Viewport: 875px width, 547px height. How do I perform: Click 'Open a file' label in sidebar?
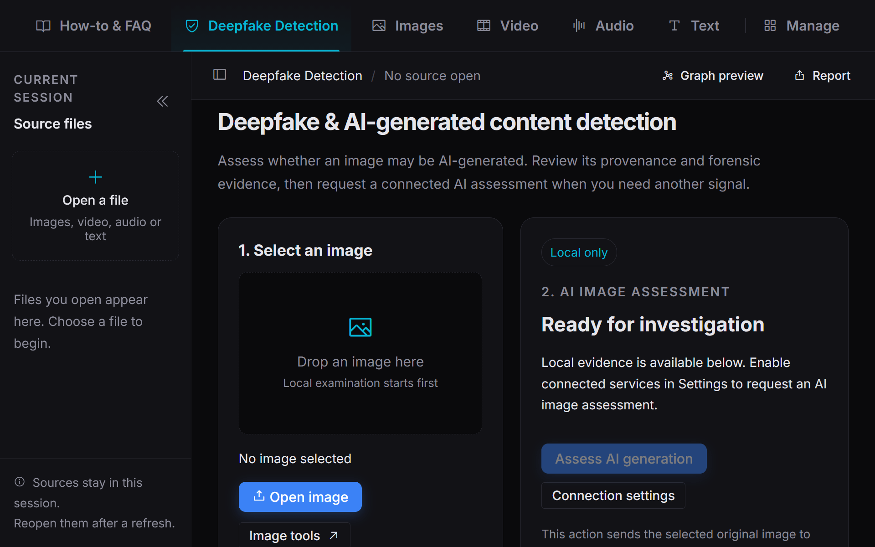coord(95,200)
